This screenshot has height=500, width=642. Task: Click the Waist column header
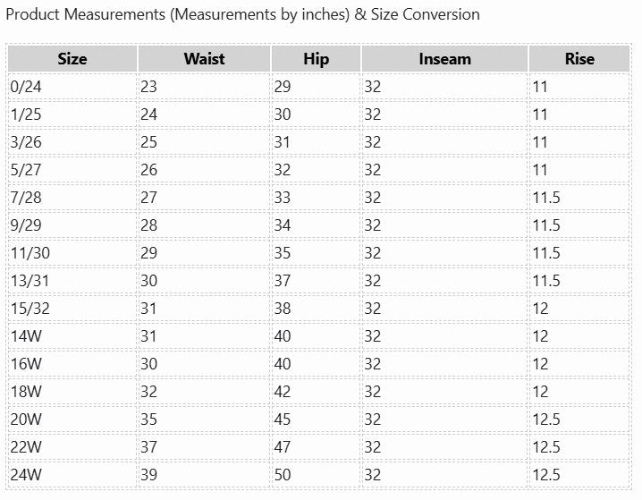(204, 59)
